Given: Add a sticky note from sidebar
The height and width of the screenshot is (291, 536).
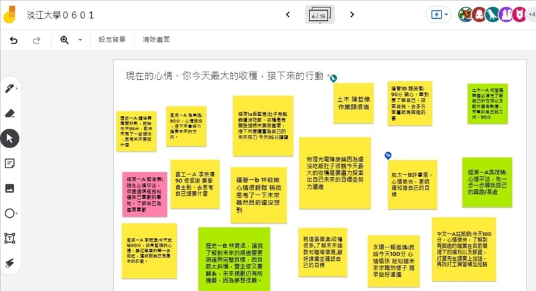Looking at the screenshot, I should click(x=10, y=163).
